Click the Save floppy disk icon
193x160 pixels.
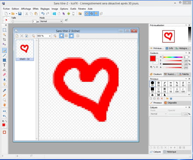20,14
